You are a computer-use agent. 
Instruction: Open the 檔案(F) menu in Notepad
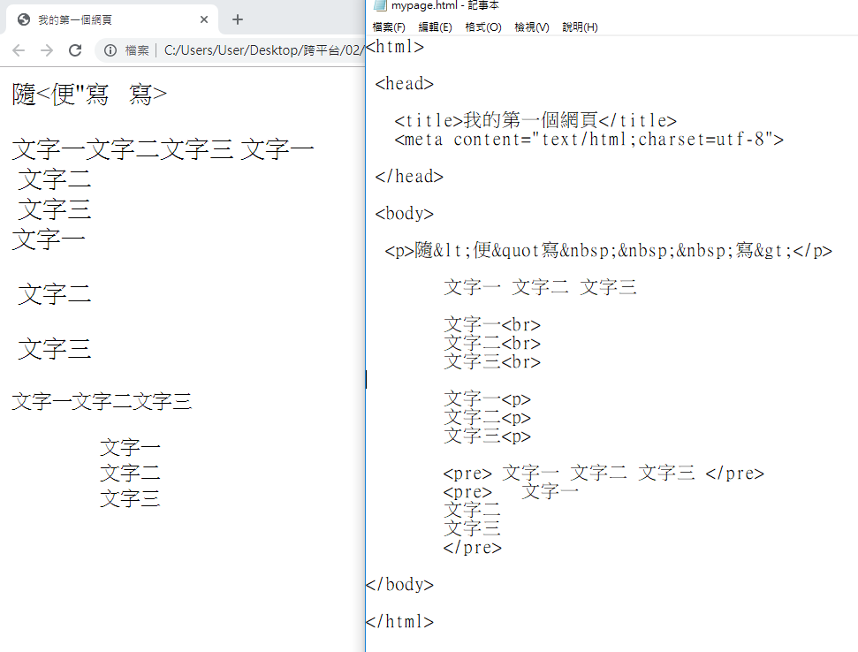click(389, 27)
